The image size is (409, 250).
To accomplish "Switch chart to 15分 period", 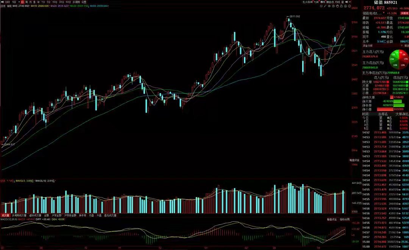I will (55, 2).
